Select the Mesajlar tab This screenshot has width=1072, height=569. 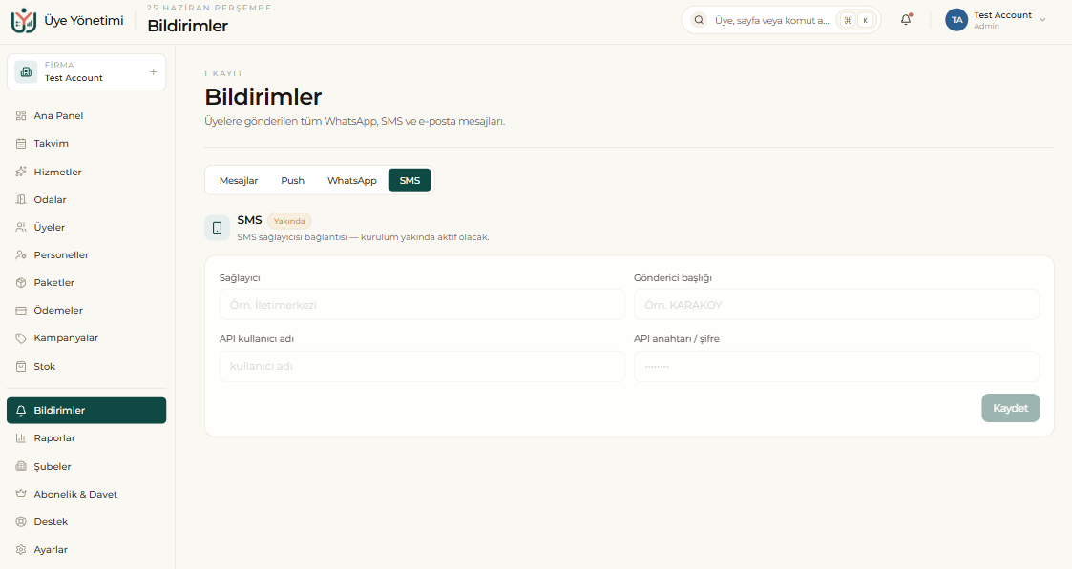tap(239, 180)
